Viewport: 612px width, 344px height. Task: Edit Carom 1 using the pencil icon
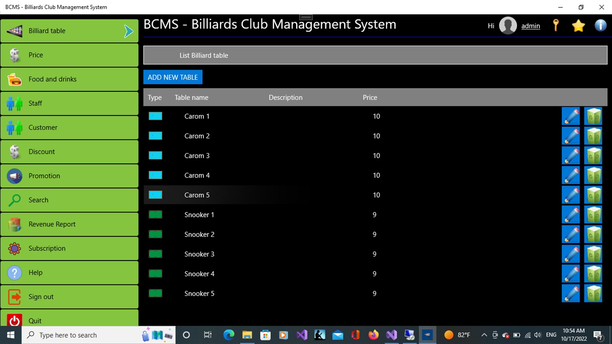(x=570, y=116)
